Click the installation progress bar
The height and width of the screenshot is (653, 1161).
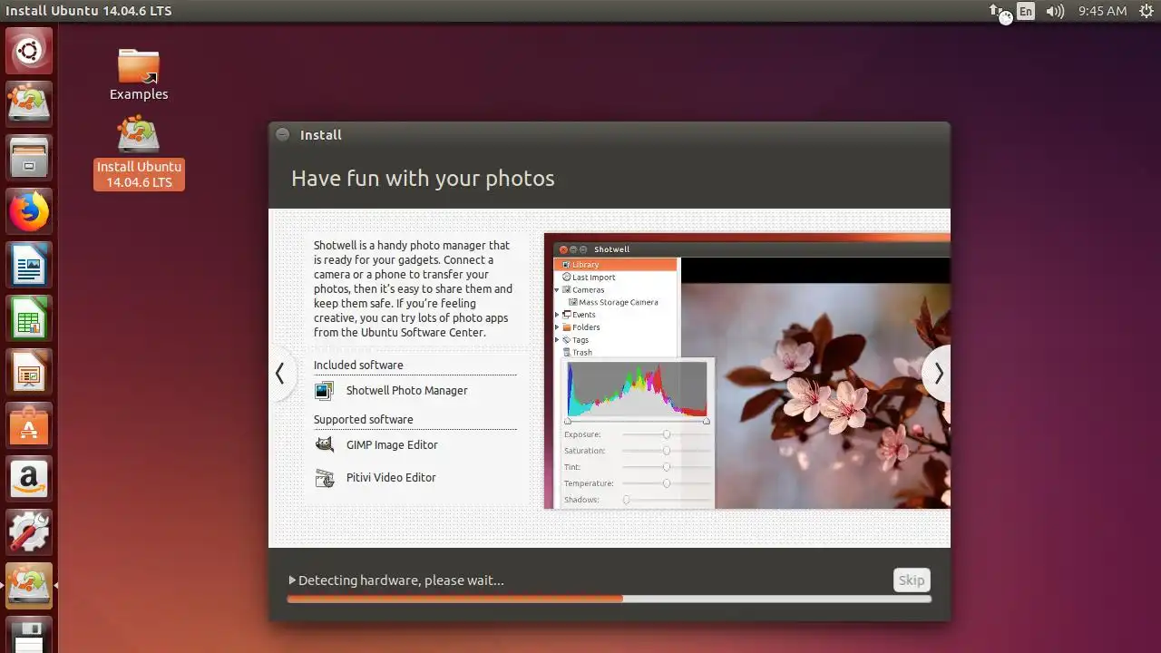tap(609, 599)
